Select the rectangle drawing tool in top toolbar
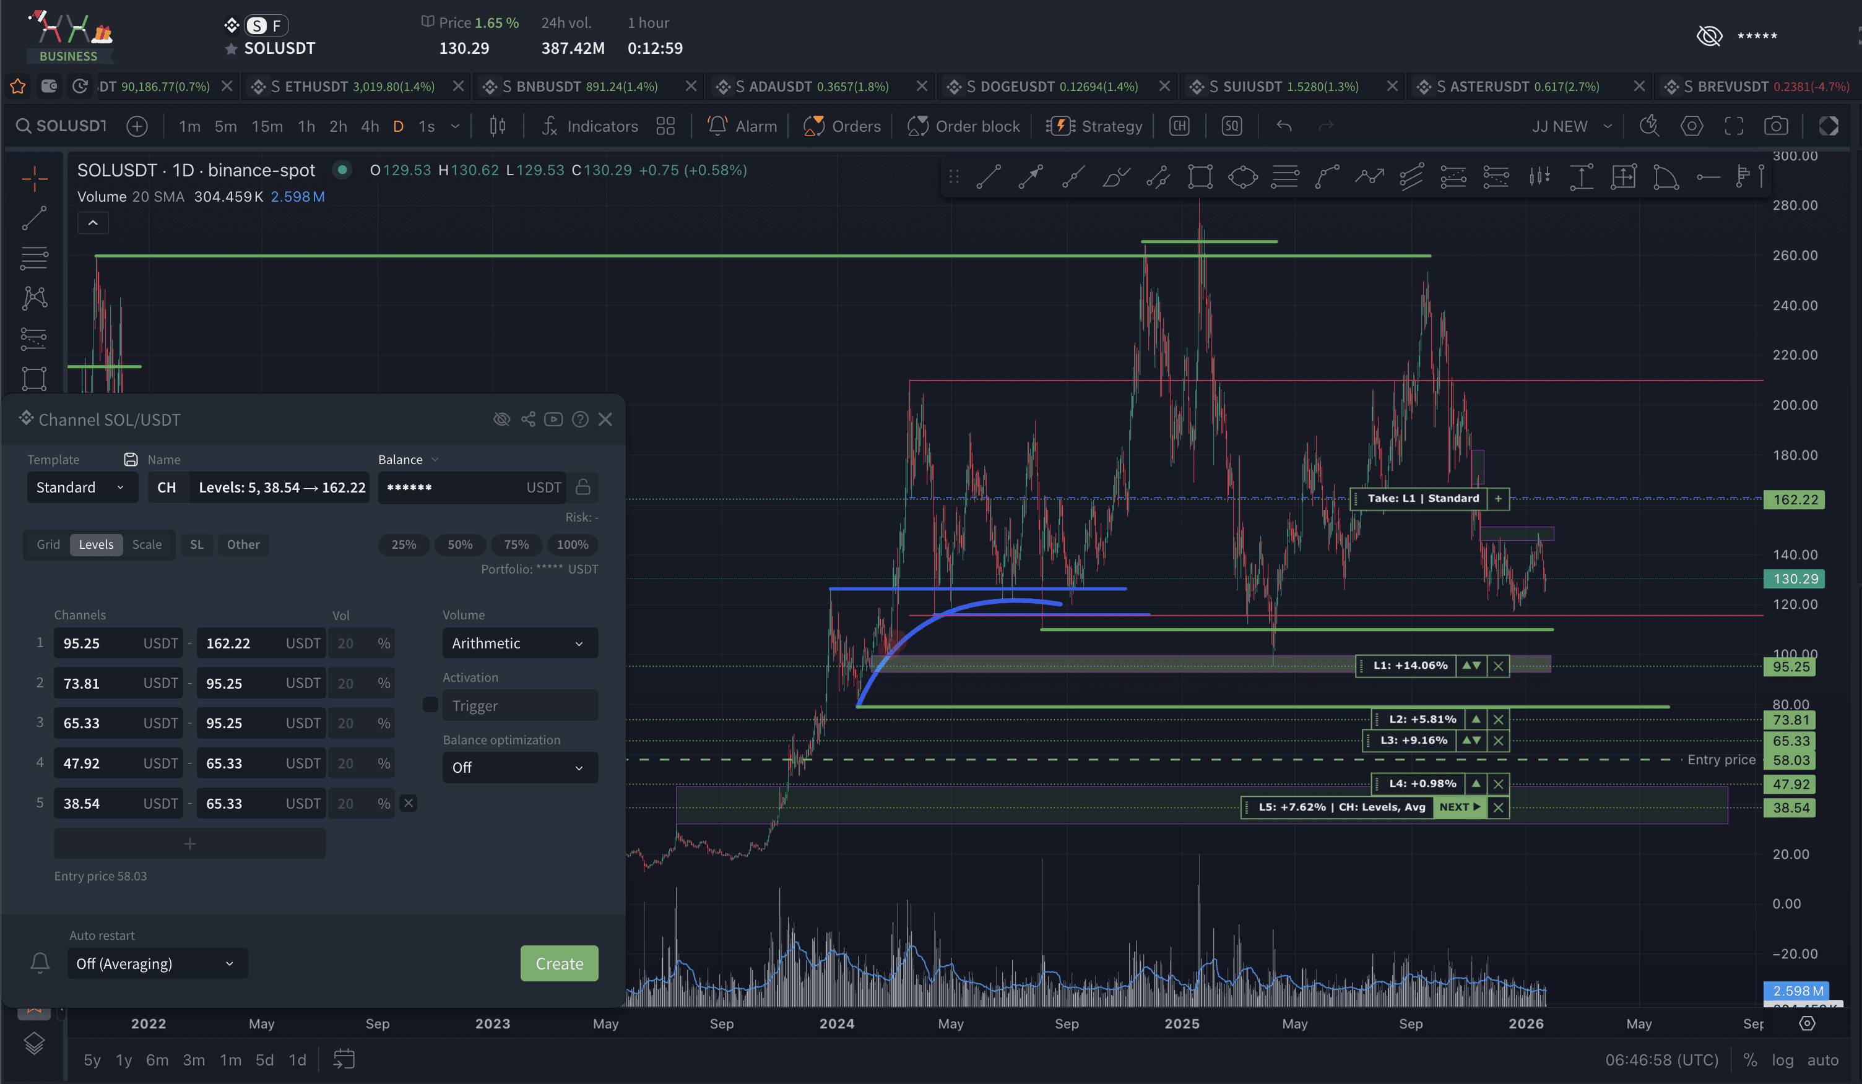 tap(1200, 176)
